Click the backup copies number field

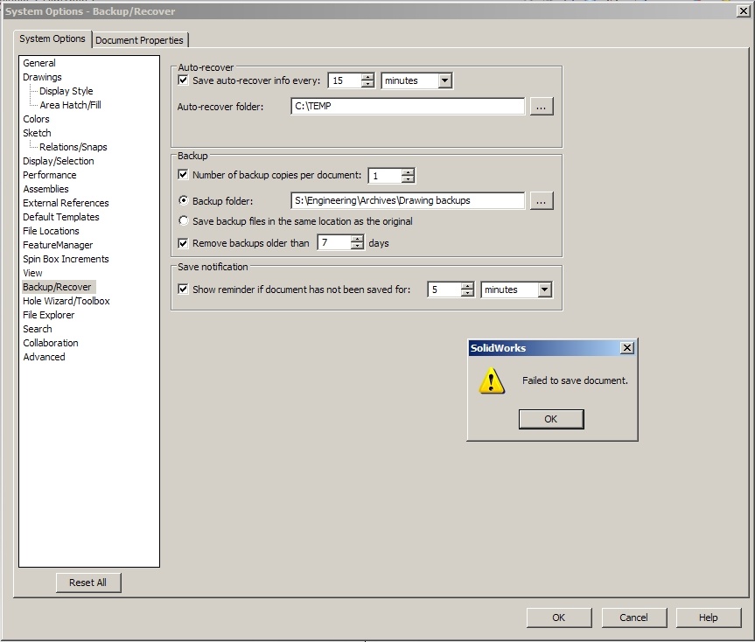pos(385,176)
